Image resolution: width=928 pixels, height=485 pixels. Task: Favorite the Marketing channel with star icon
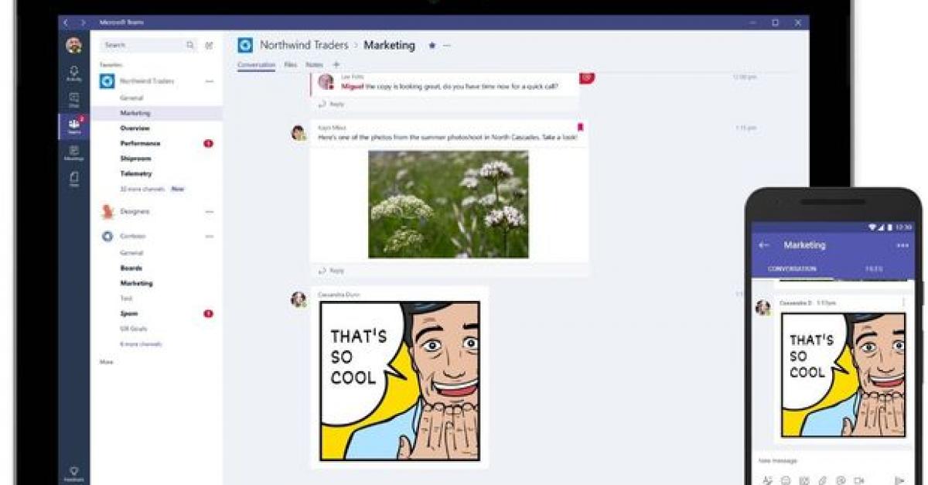click(432, 46)
